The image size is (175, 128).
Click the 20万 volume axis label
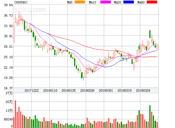point(9,102)
